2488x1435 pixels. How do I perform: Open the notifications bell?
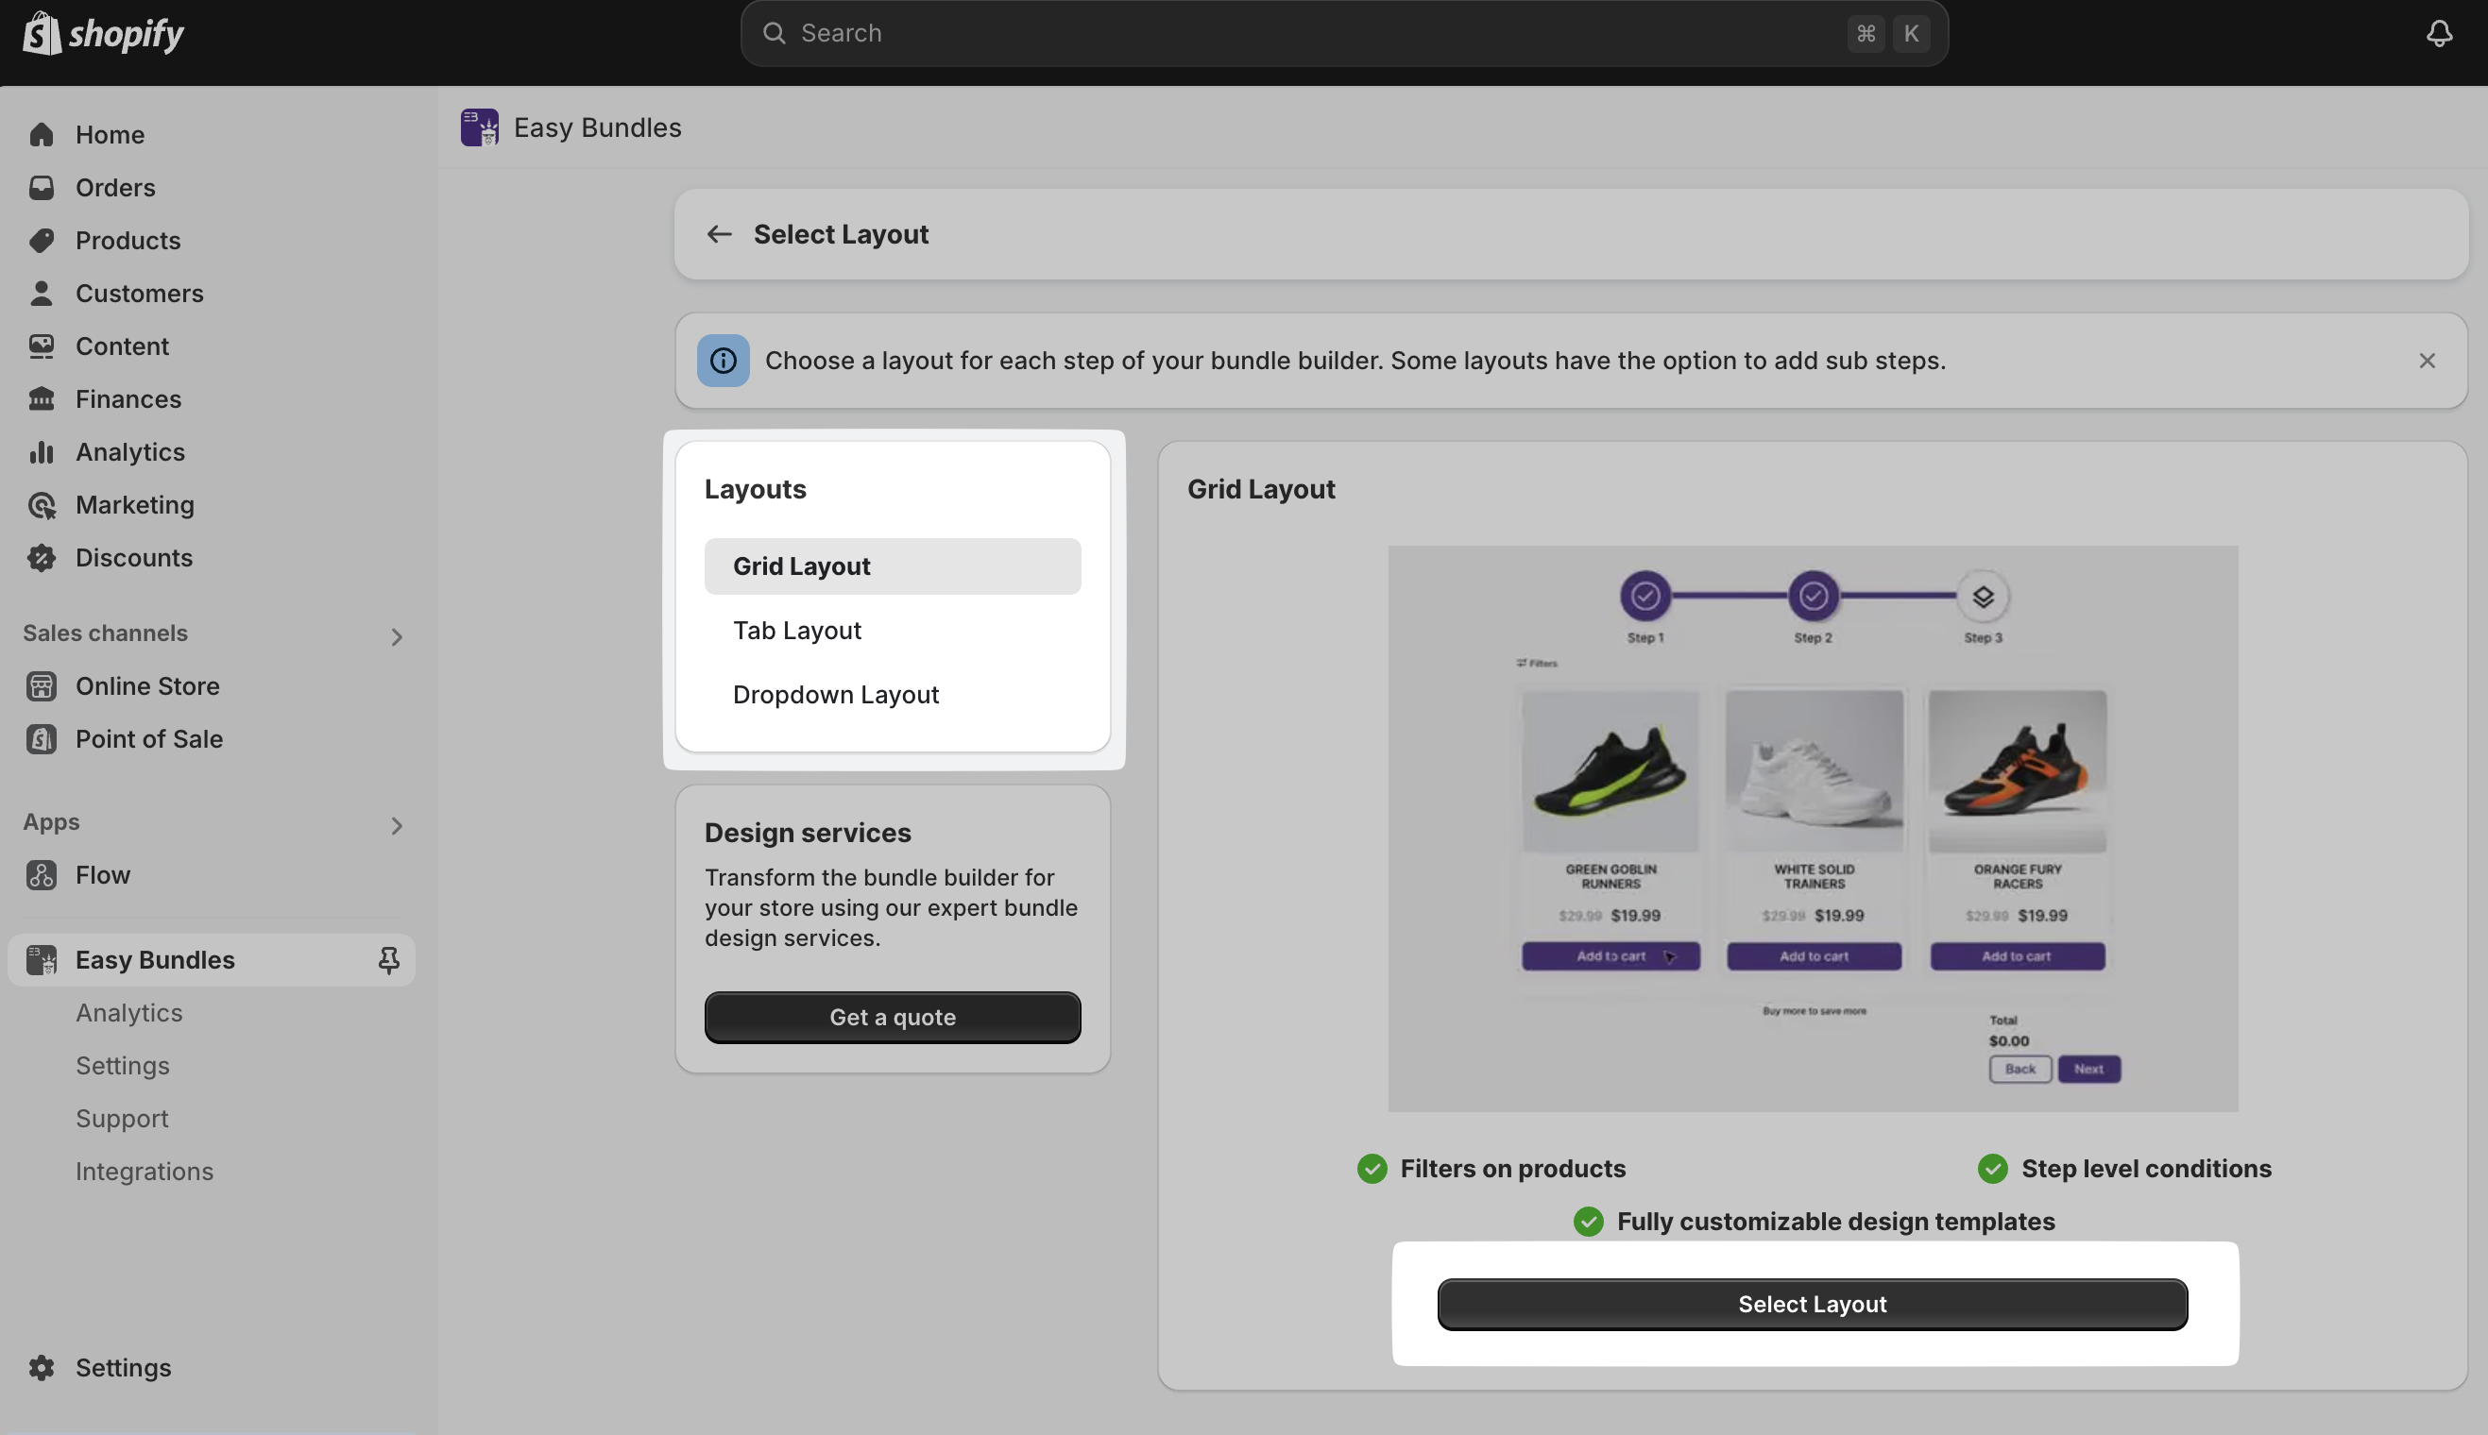point(2439,32)
